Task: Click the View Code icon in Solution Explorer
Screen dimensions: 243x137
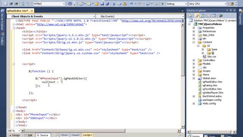Action: click(209, 16)
